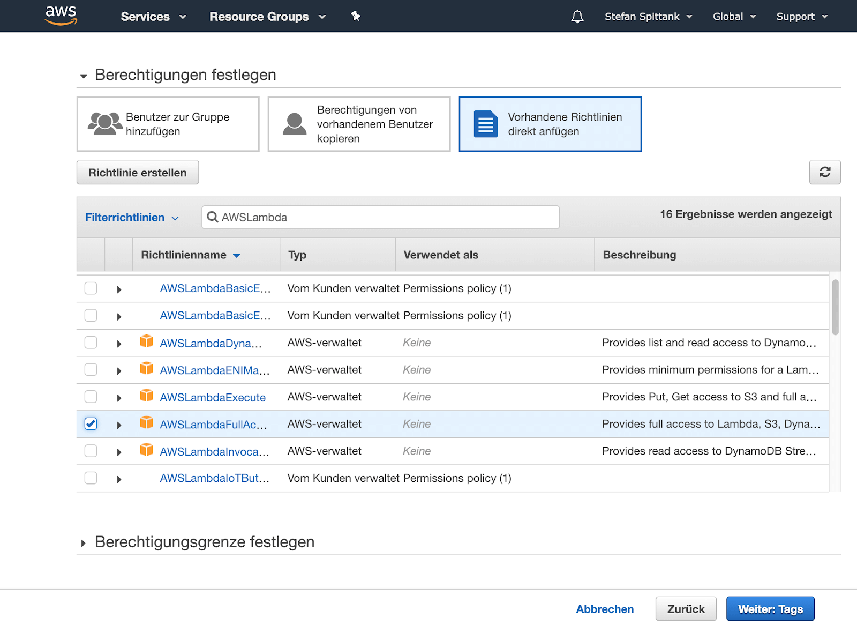
Task: Uncheck the AWSLambdaFullAccess policy checkbox
Action: 91,423
